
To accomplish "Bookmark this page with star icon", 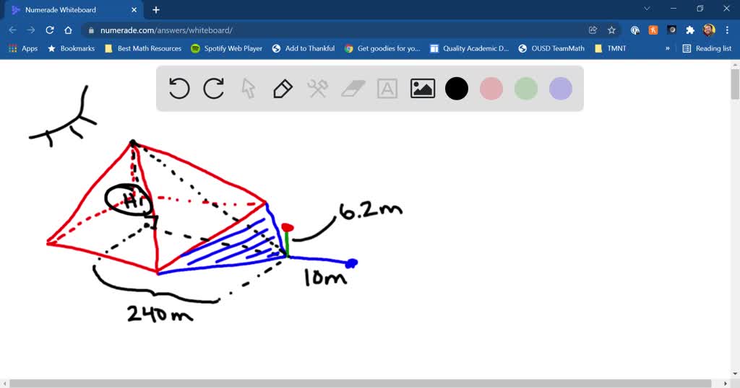I will click(x=611, y=30).
